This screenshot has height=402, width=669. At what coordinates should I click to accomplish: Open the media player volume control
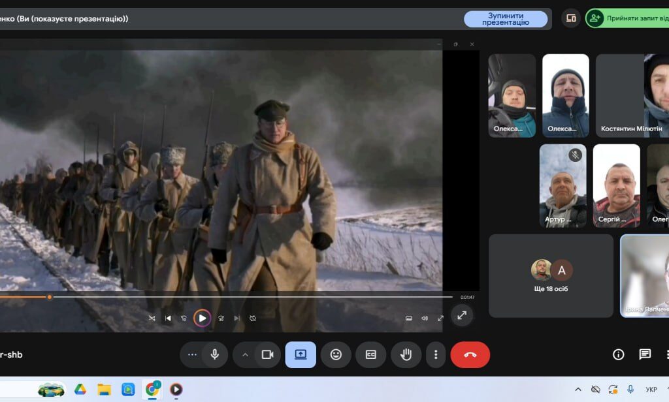425,318
